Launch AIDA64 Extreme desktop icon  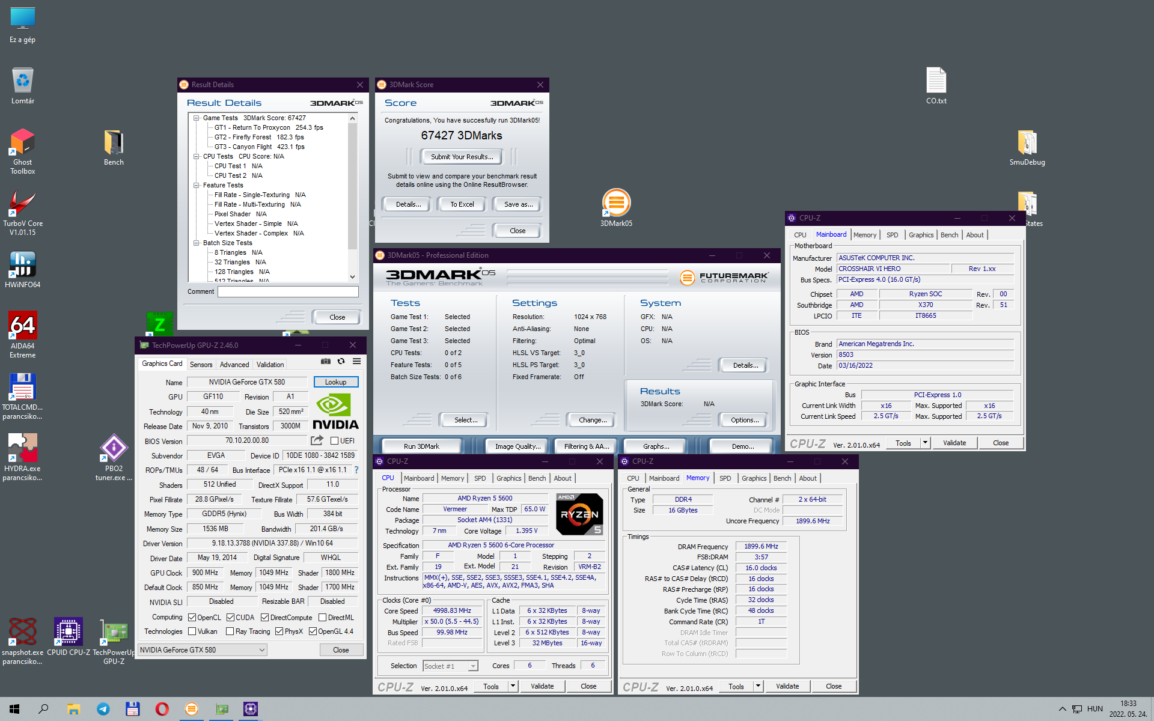tap(23, 335)
